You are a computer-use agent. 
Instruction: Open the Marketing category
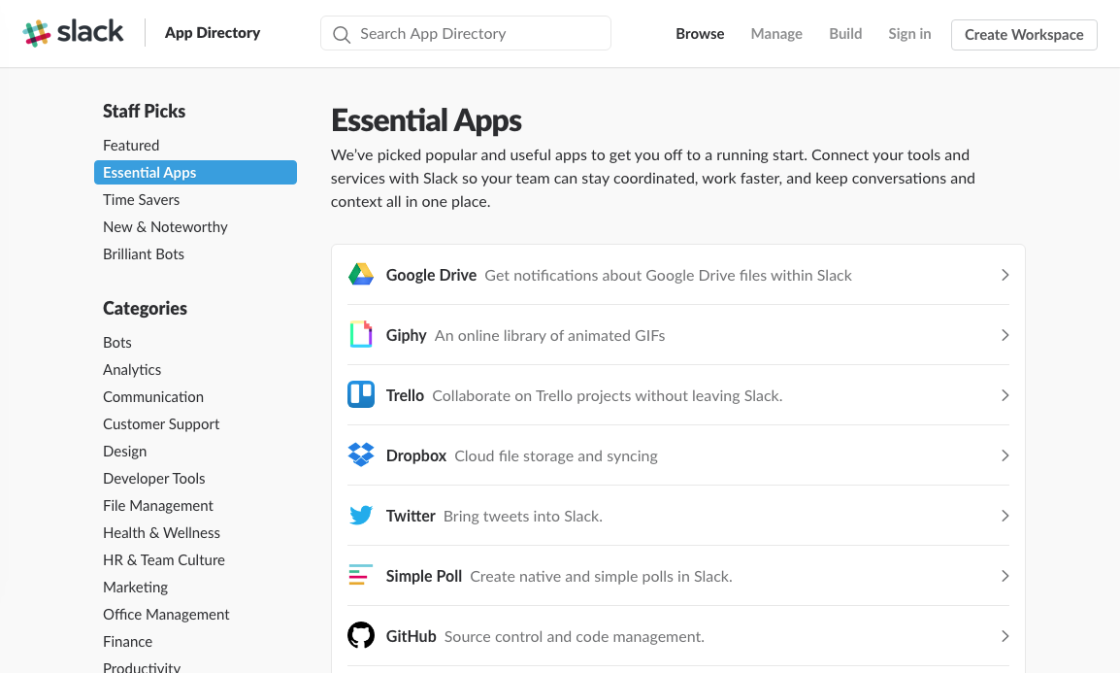pos(135,587)
